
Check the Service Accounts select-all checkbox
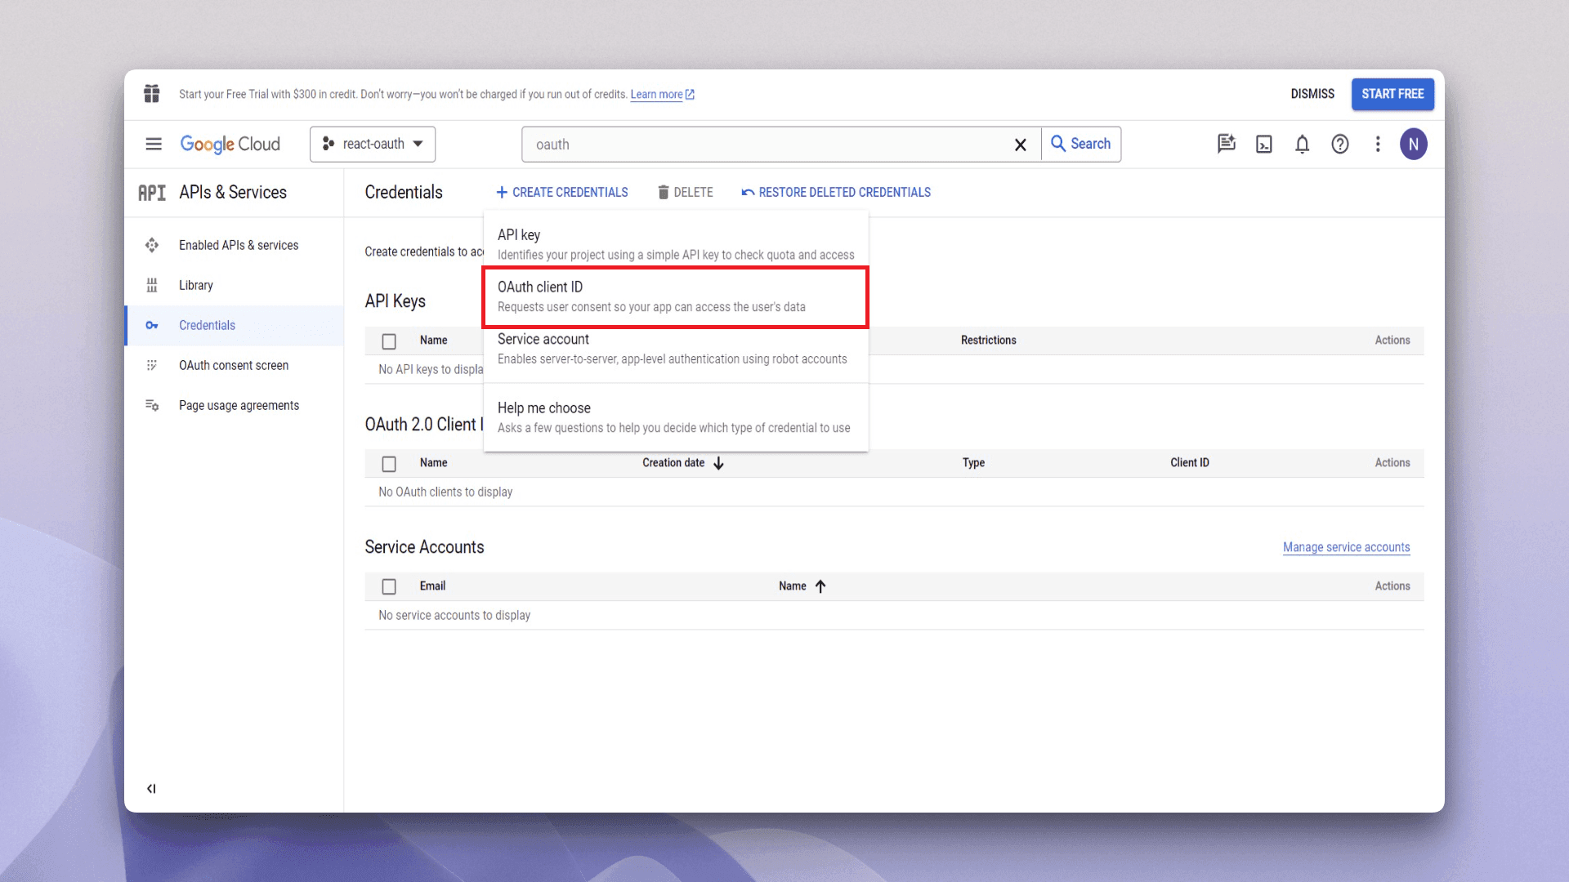(389, 586)
